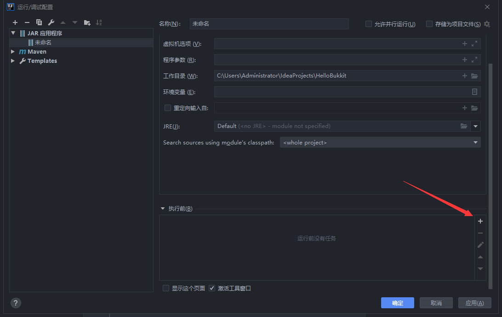Toggle store as project file checkbox

429,24
